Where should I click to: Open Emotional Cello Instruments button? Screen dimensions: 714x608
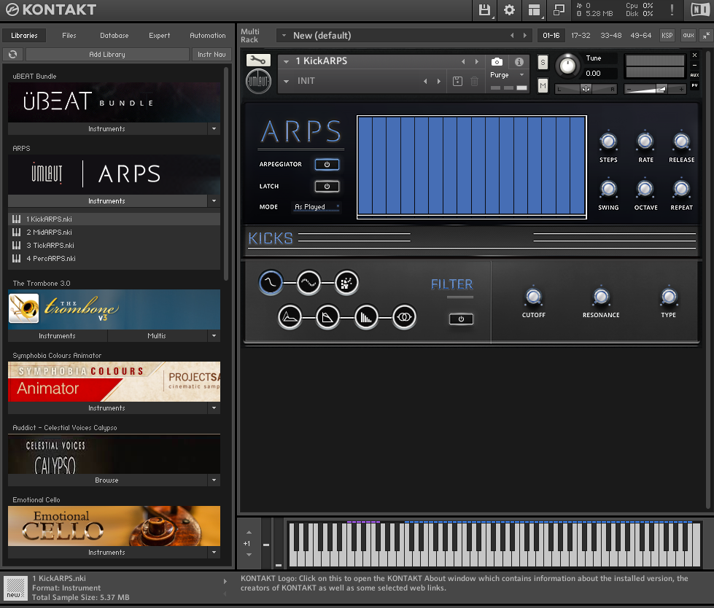pyautogui.click(x=107, y=552)
